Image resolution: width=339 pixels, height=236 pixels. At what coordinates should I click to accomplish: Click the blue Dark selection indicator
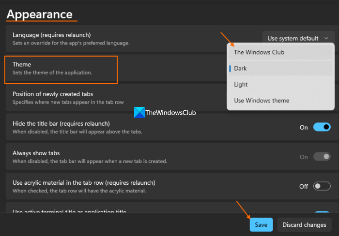click(x=230, y=69)
